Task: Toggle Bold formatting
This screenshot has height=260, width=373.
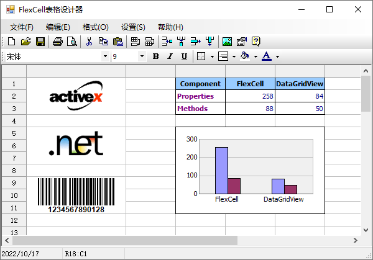Action: (156, 56)
